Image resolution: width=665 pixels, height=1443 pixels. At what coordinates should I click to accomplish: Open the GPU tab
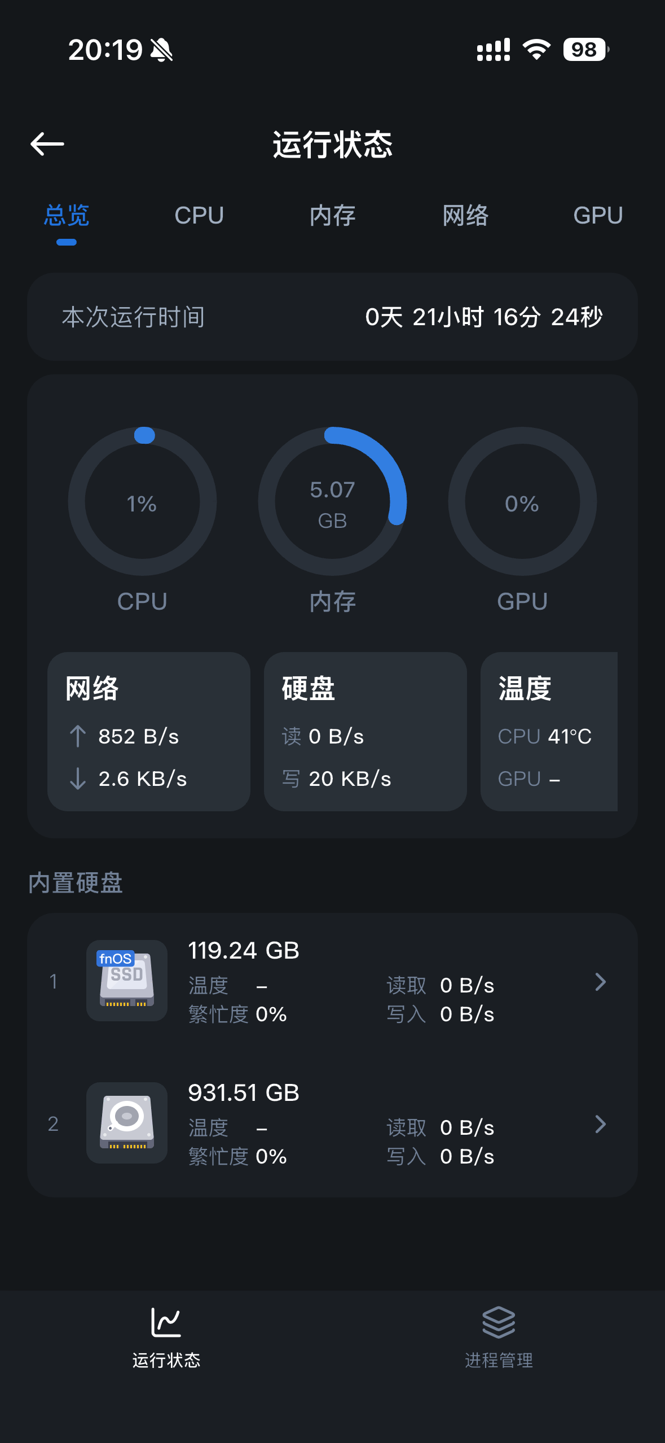(x=598, y=216)
